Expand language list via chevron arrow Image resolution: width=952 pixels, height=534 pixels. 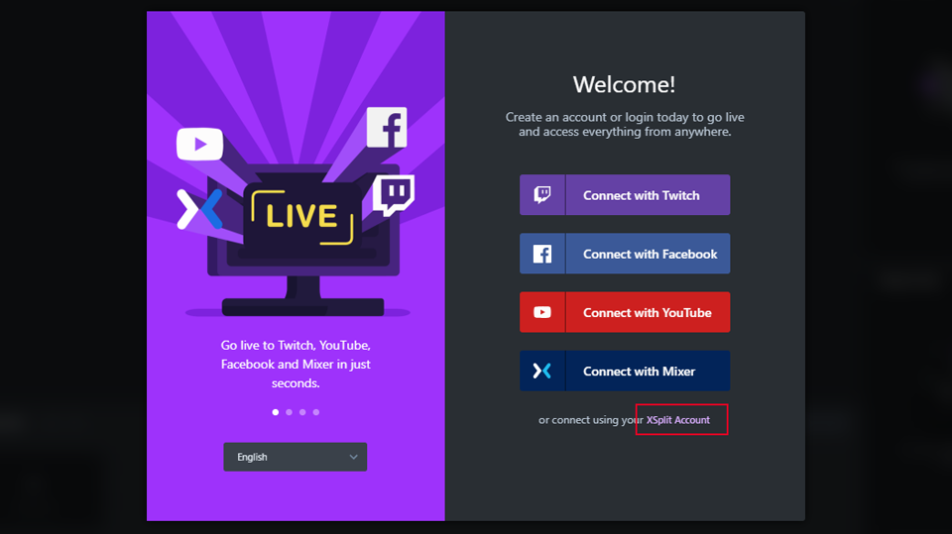(353, 457)
